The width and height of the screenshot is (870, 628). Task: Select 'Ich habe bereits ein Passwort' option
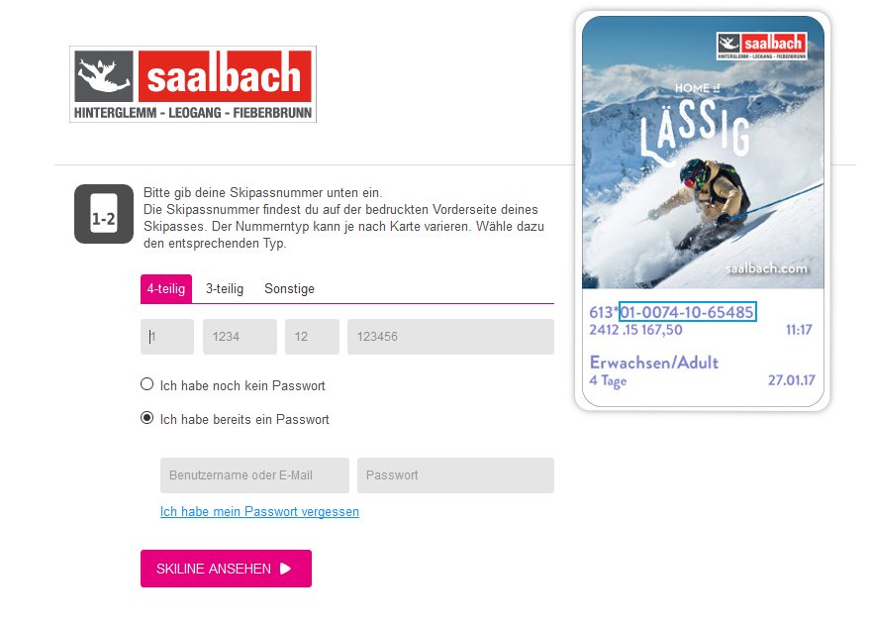click(147, 418)
